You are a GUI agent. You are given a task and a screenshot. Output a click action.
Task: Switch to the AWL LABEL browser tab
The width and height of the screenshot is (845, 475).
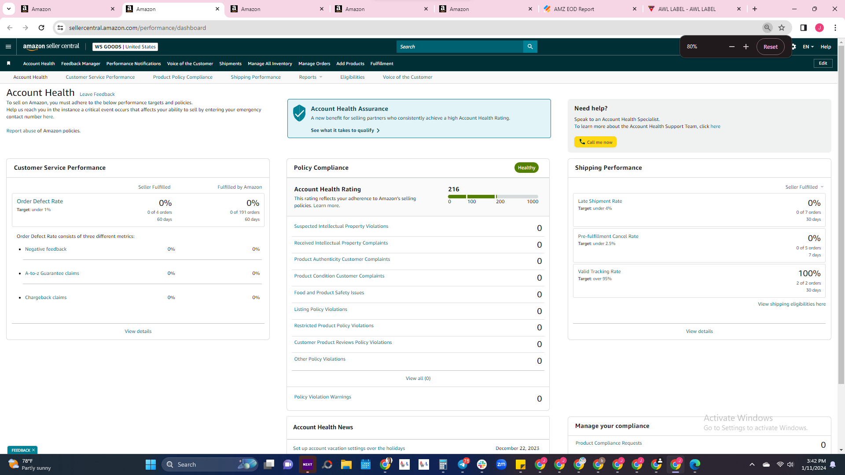694,9
